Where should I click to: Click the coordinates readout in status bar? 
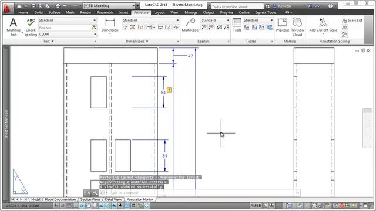[x=22, y=206]
